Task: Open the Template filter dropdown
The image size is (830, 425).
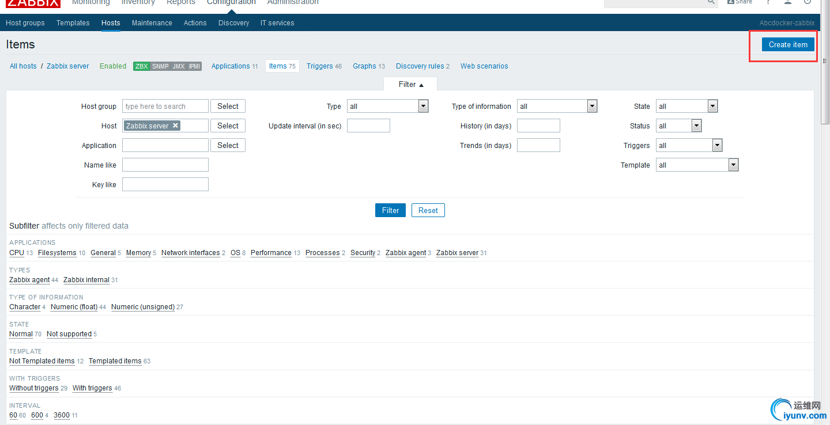Action: point(697,165)
